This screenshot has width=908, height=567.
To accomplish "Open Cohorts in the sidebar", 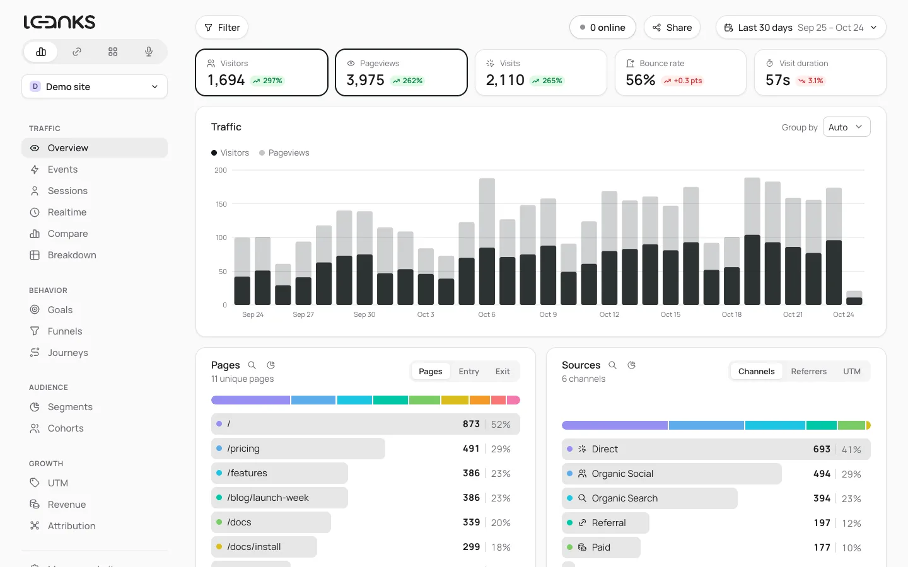I will coord(95,428).
